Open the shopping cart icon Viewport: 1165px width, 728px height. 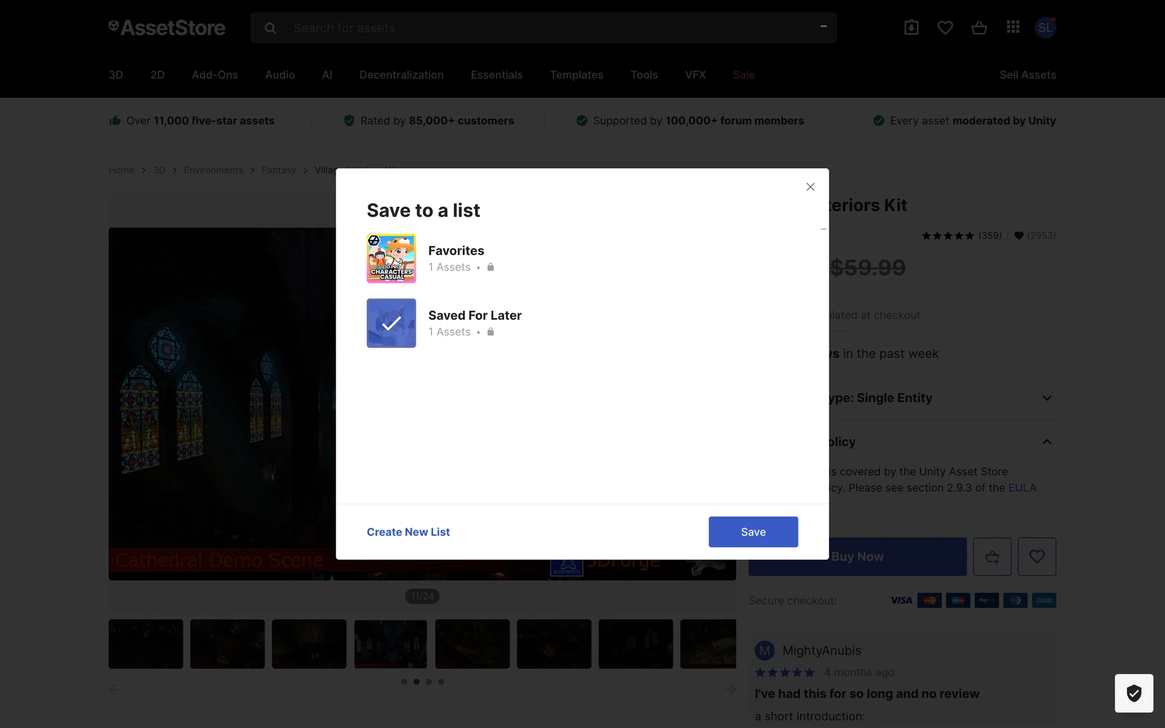pyautogui.click(x=979, y=27)
